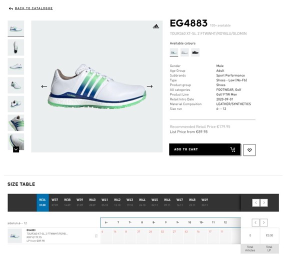Viewport: 284px width, 260px height.
Task: Click the back arrow icon beside Back to Catalogue
Action: (11, 8)
